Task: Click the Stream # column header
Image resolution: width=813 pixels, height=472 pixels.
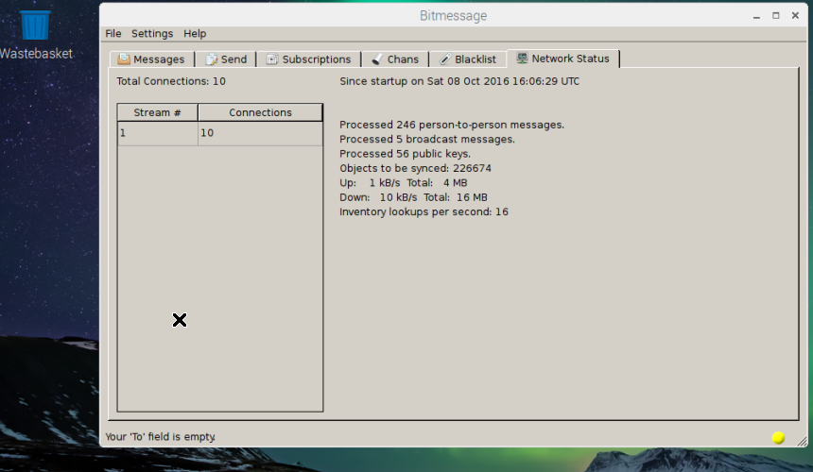Action: point(157,112)
